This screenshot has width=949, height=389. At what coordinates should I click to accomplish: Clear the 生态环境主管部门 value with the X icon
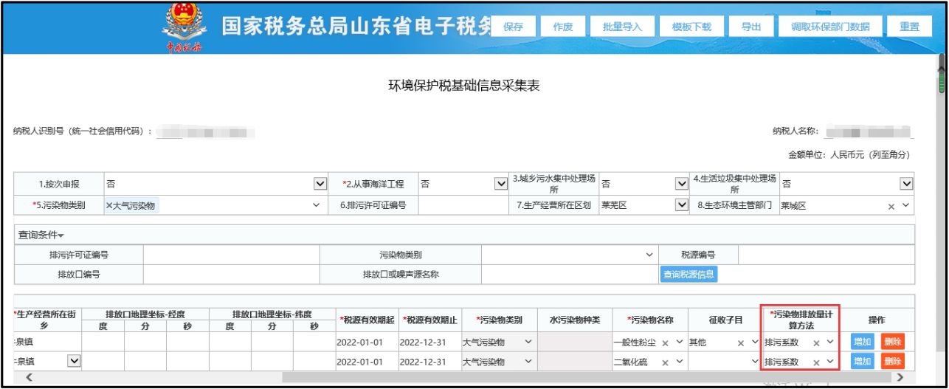point(891,206)
